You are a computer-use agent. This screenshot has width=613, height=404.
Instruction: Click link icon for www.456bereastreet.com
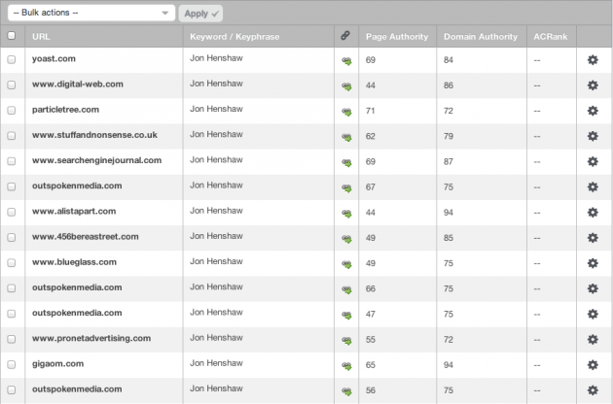click(346, 239)
